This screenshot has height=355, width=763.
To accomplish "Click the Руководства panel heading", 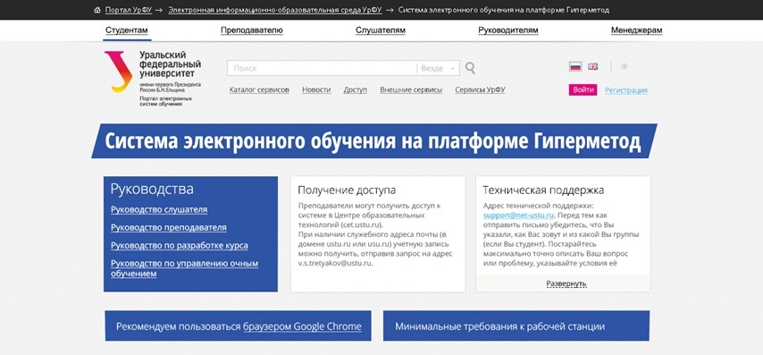I will pyautogui.click(x=152, y=189).
